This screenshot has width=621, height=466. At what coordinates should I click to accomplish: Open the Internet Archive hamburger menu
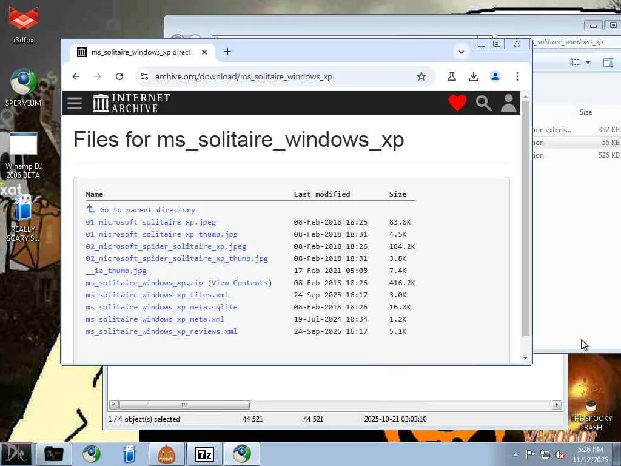75,103
